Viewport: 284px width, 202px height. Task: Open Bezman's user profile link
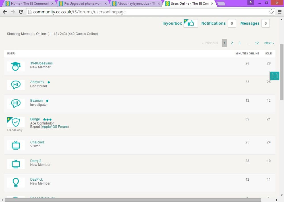[x=36, y=101]
